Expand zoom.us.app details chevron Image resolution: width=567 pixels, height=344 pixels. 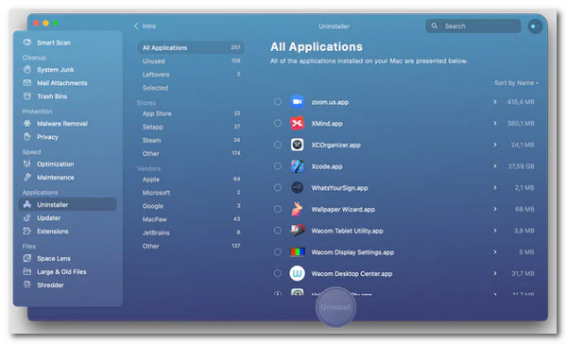tap(494, 102)
